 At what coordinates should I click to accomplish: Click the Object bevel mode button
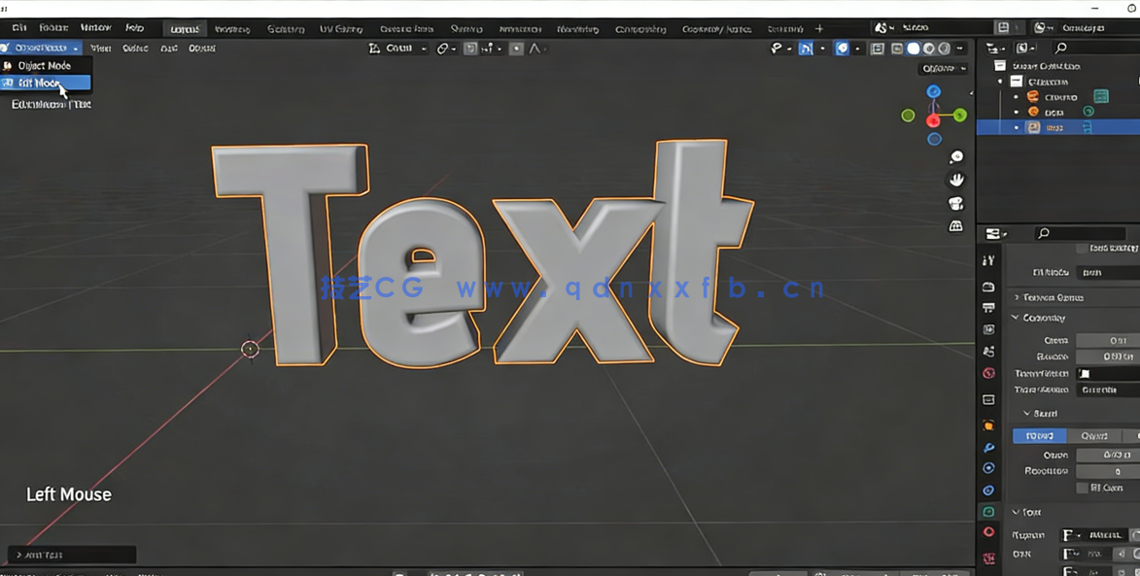coord(1096,436)
